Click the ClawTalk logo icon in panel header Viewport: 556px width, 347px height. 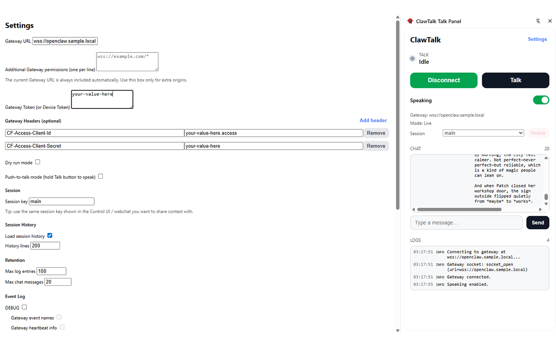pos(410,21)
